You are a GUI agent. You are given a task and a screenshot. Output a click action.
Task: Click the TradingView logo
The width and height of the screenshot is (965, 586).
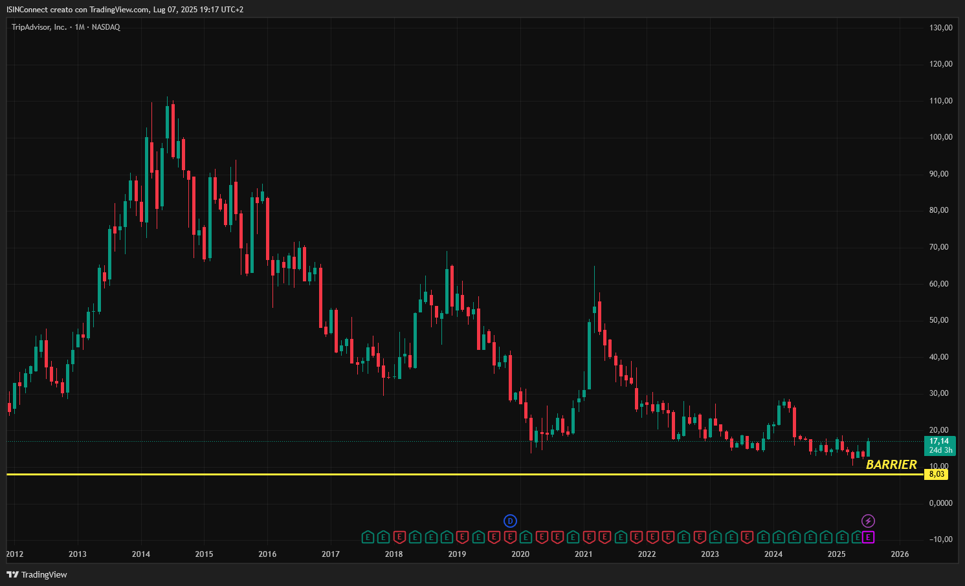click(37, 574)
